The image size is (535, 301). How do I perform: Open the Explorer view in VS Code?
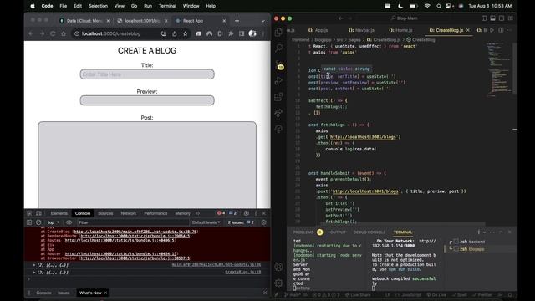point(278,32)
